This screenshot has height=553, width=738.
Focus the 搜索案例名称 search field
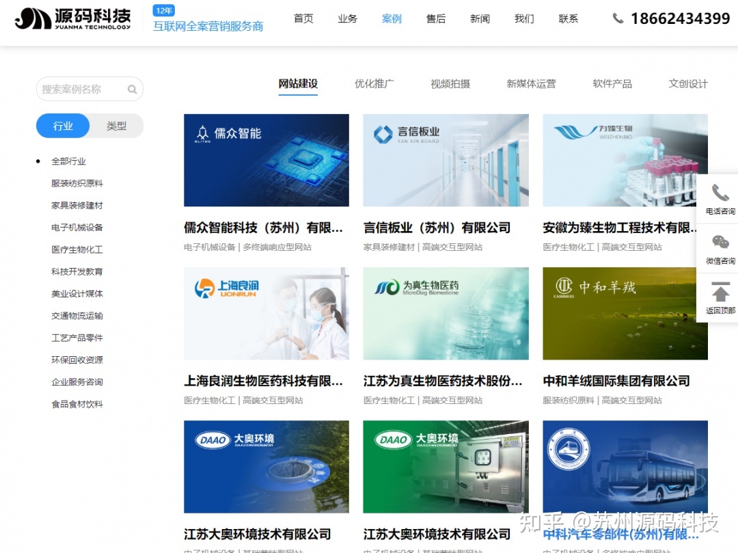point(90,89)
